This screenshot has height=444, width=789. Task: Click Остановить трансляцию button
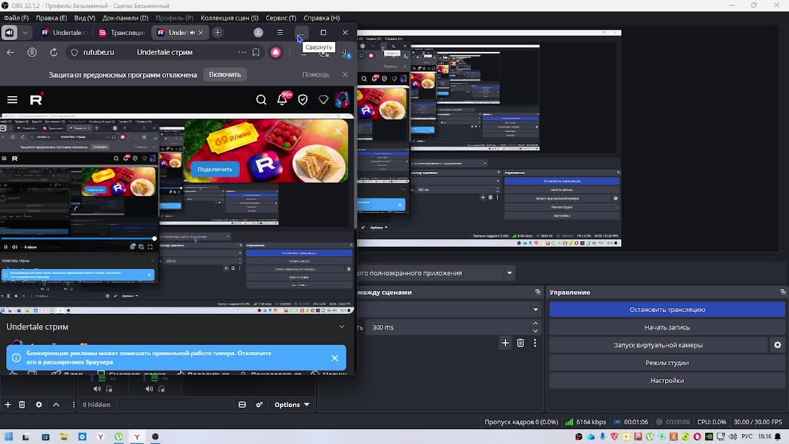[x=667, y=310]
